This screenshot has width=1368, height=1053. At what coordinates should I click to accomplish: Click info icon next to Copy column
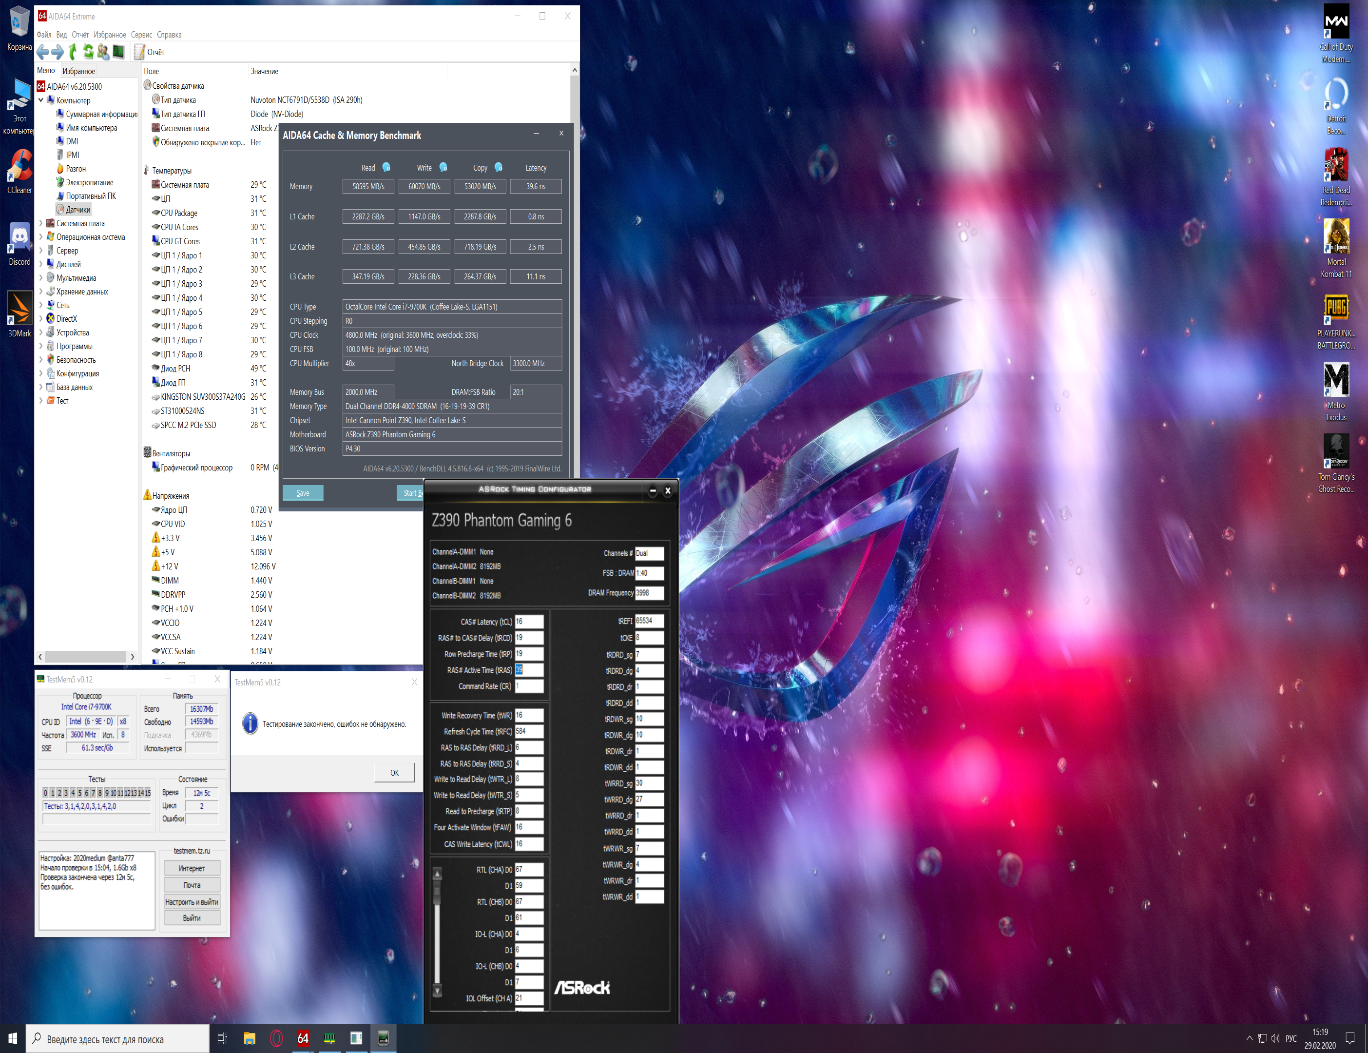[499, 167]
